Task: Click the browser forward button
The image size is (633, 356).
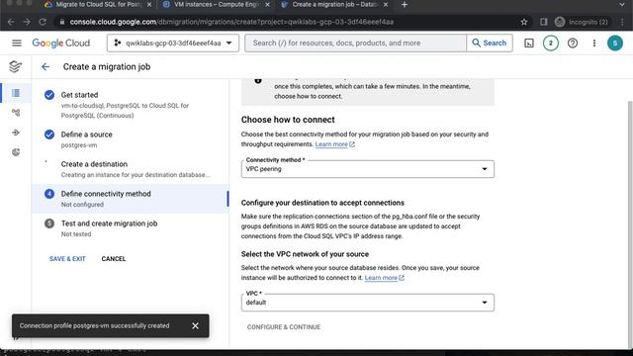Action: click(27, 22)
